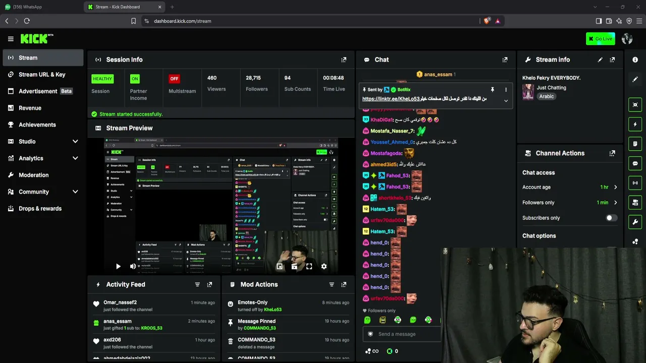Pop out the Chat panel

505,59
